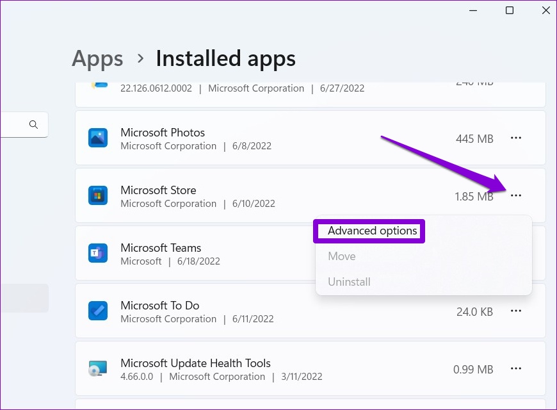Click the 6/10/2022 install date
Screen dimensions: 557x410
[x=254, y=204]
